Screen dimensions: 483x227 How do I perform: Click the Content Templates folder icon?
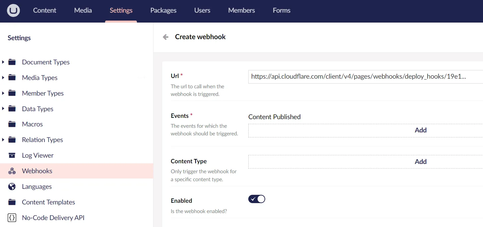click(x=12, y=202)
